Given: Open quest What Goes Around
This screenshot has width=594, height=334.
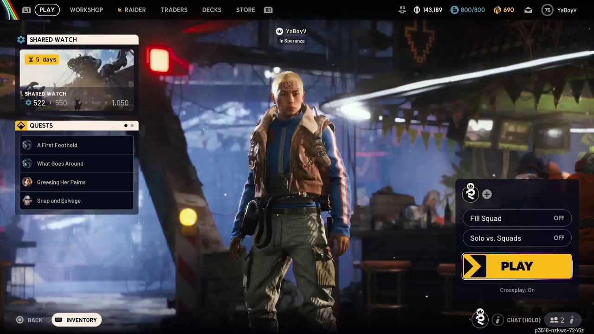Looking at the screenshot, I should pyautogui.click(x=77, y=164).
